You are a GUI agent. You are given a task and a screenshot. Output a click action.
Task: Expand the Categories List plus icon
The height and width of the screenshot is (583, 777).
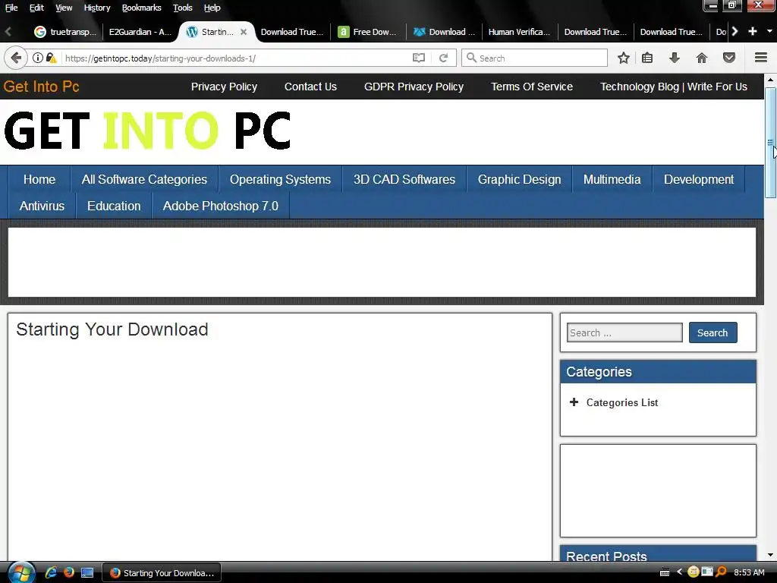[x=574, y=402]
